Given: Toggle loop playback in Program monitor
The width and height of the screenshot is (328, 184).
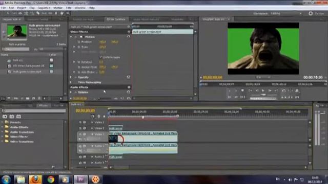Looking at the screenshot, I should pyautogui.click(x=283, y=90).
